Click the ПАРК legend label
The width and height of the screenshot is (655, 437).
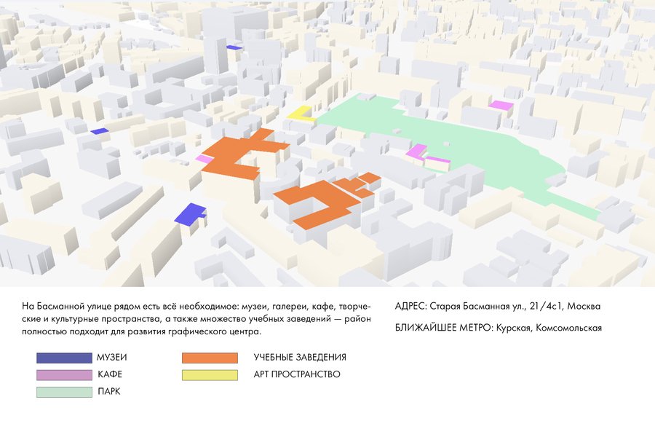point(109,392)
